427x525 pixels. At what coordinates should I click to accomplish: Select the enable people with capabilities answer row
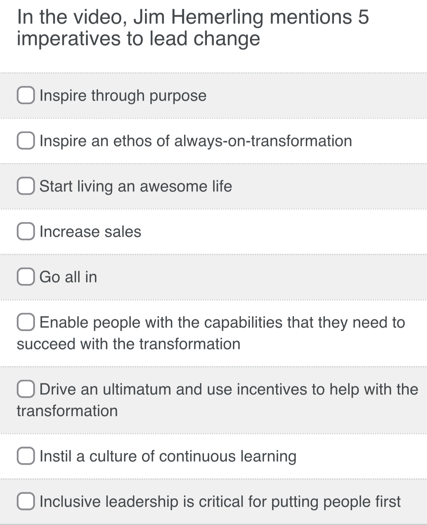(x=212, y=333)
